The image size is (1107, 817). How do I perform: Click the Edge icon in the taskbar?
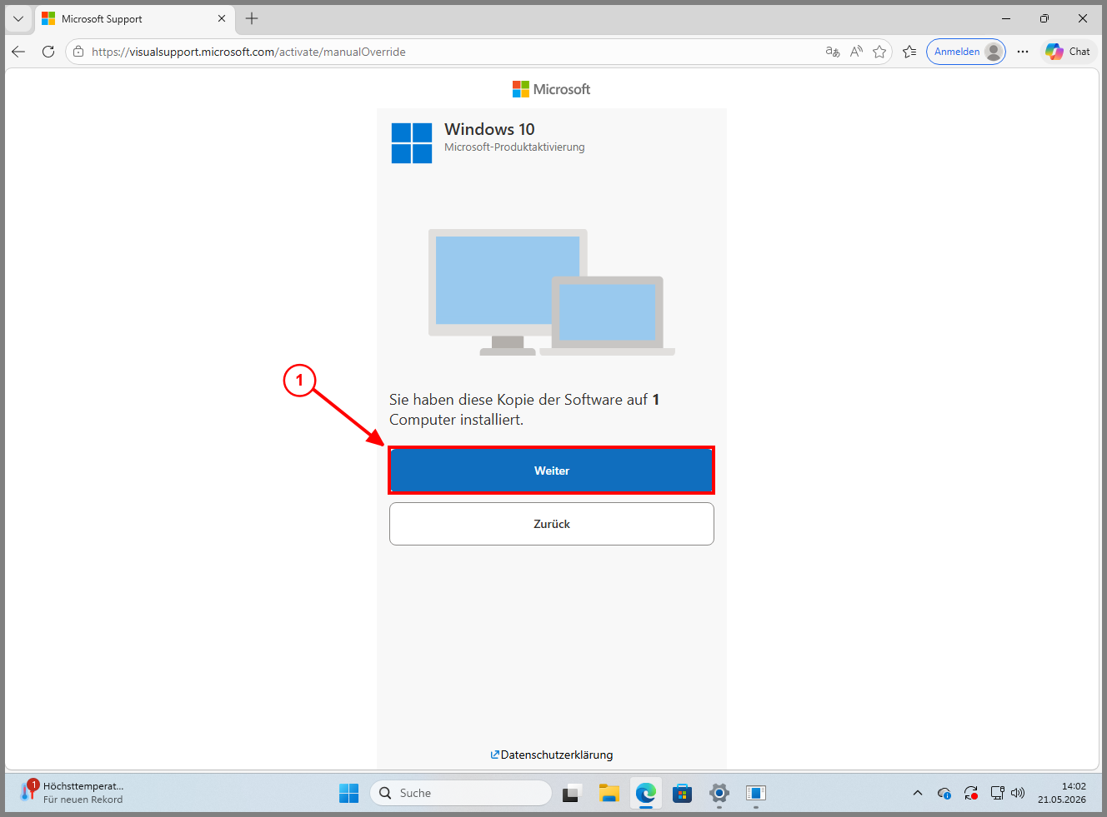(646, 793)
